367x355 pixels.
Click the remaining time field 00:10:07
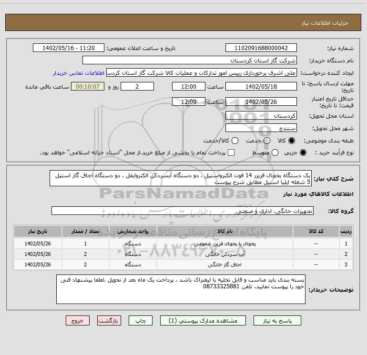coord(88,86)
